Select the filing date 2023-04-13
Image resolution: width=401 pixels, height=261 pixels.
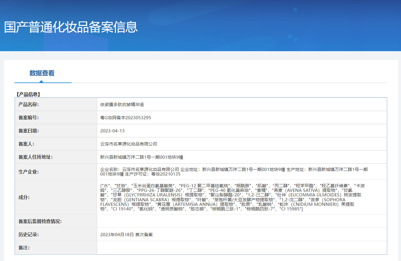click(113, 131)
